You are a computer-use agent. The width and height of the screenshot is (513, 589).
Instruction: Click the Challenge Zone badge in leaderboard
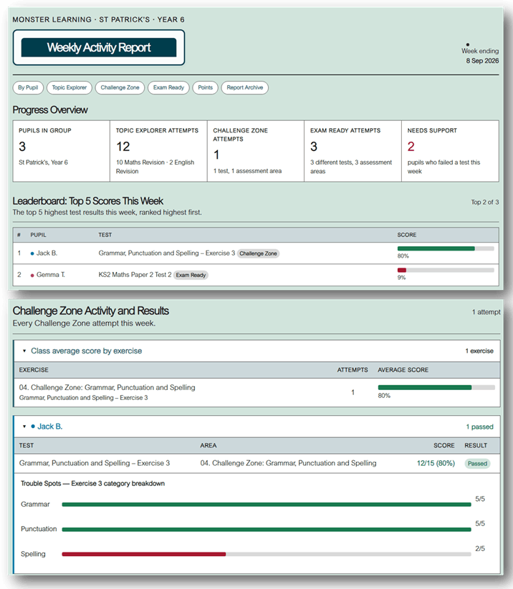tap(258, 253)
